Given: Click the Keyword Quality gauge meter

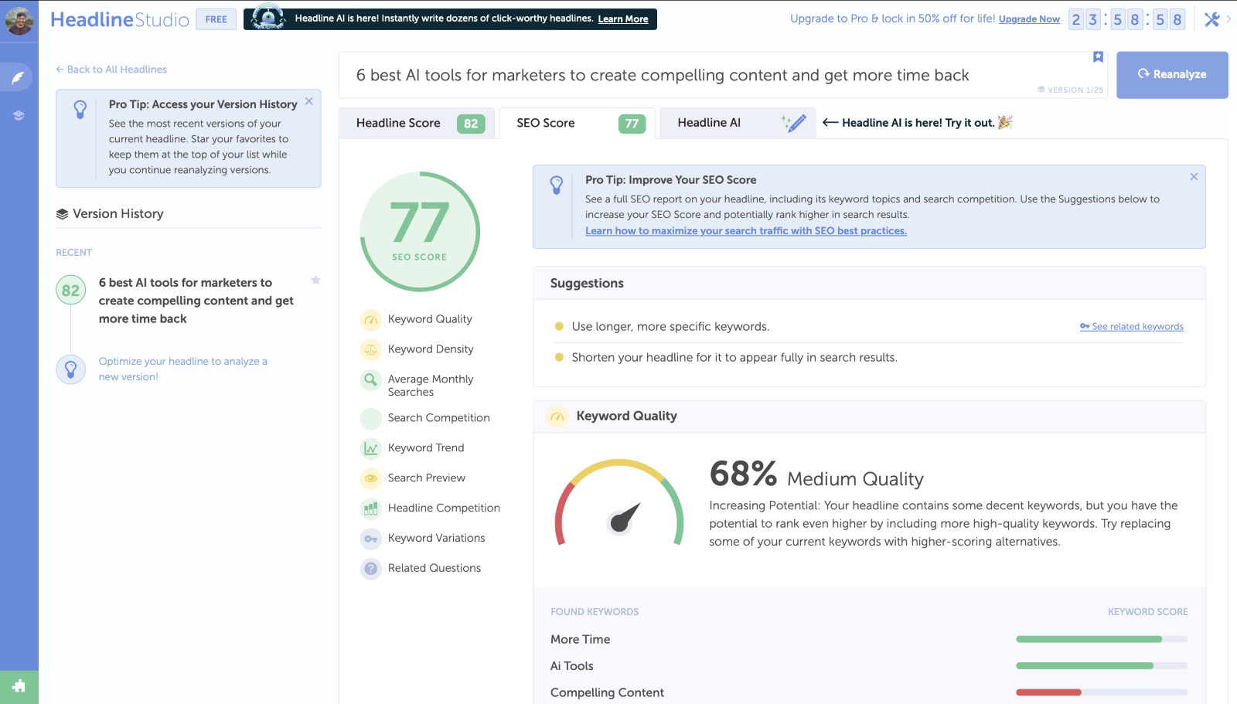Looking at the screenshot, I should pos(619,503).
